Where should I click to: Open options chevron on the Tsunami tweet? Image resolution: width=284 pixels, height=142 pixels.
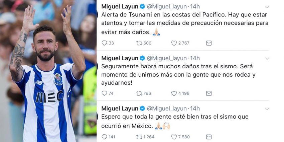tap(267, 7)
